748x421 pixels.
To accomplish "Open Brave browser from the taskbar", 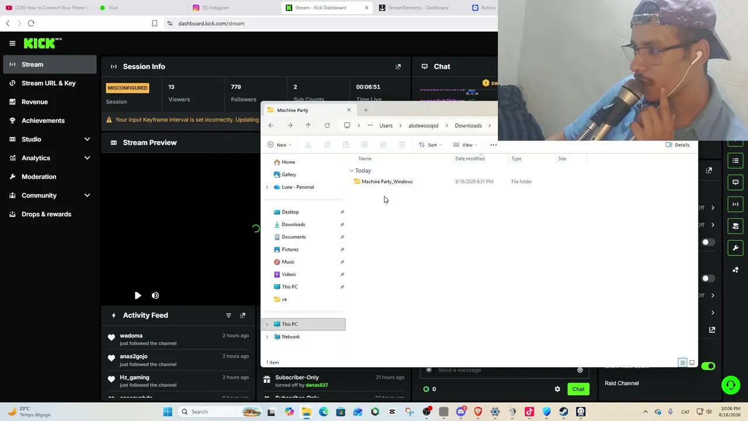I will pyautogui.click(x=478, y=412).
